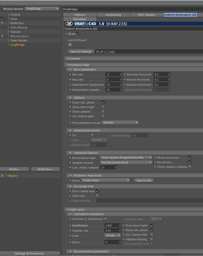
Task: Click the Intensity threshold value field
Action: click(x=161, y=74)
